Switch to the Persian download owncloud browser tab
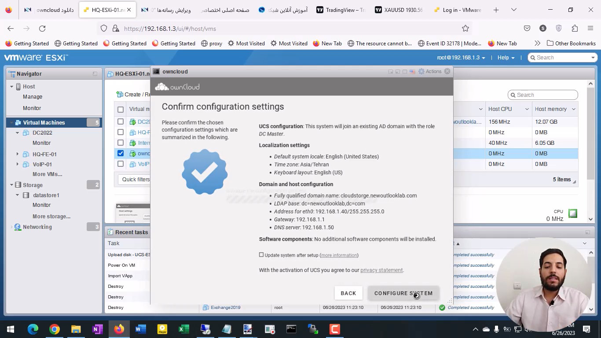Screen dimensions: 601x338 tap(49, 10)
